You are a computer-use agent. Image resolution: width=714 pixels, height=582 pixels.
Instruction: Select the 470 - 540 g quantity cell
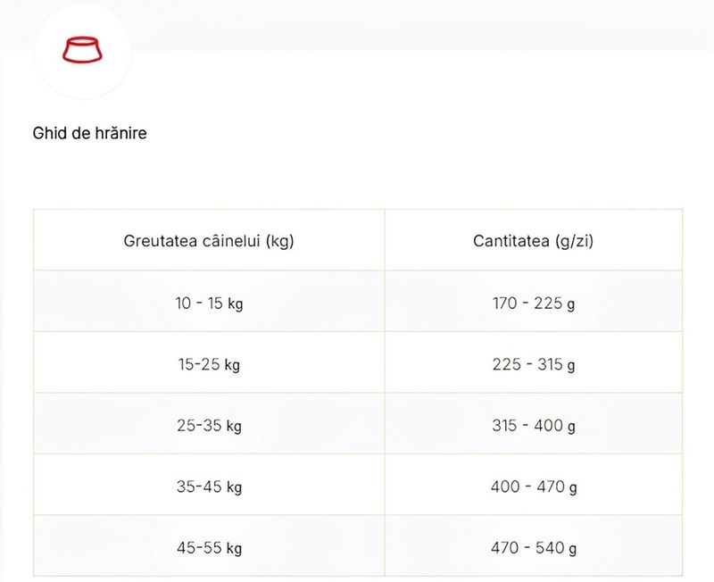click(x=533, y=546)
